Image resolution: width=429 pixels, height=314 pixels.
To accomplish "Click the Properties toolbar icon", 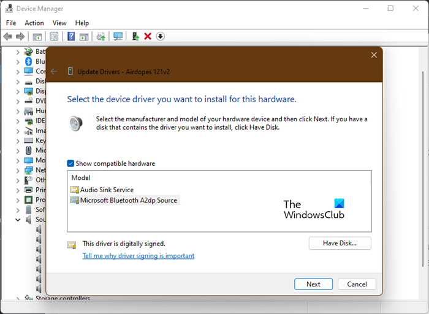I will (x=55, y=37).
